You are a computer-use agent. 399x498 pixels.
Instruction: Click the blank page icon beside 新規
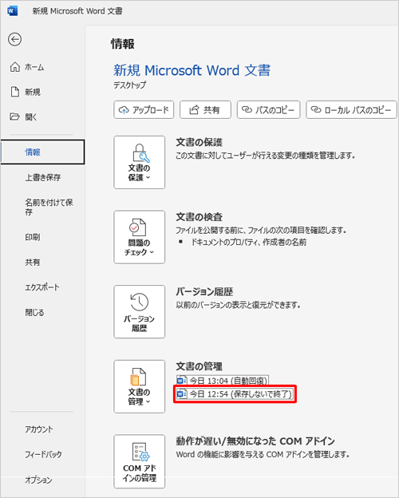[x=14, y=92]
